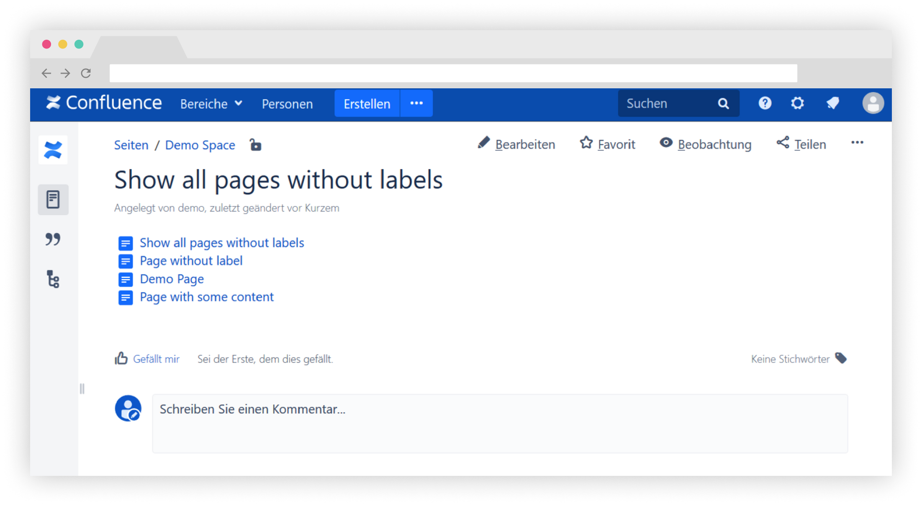Click the sidebar resize handle
The width and height of the screenshot is (922, 506).
click(82, 389)
